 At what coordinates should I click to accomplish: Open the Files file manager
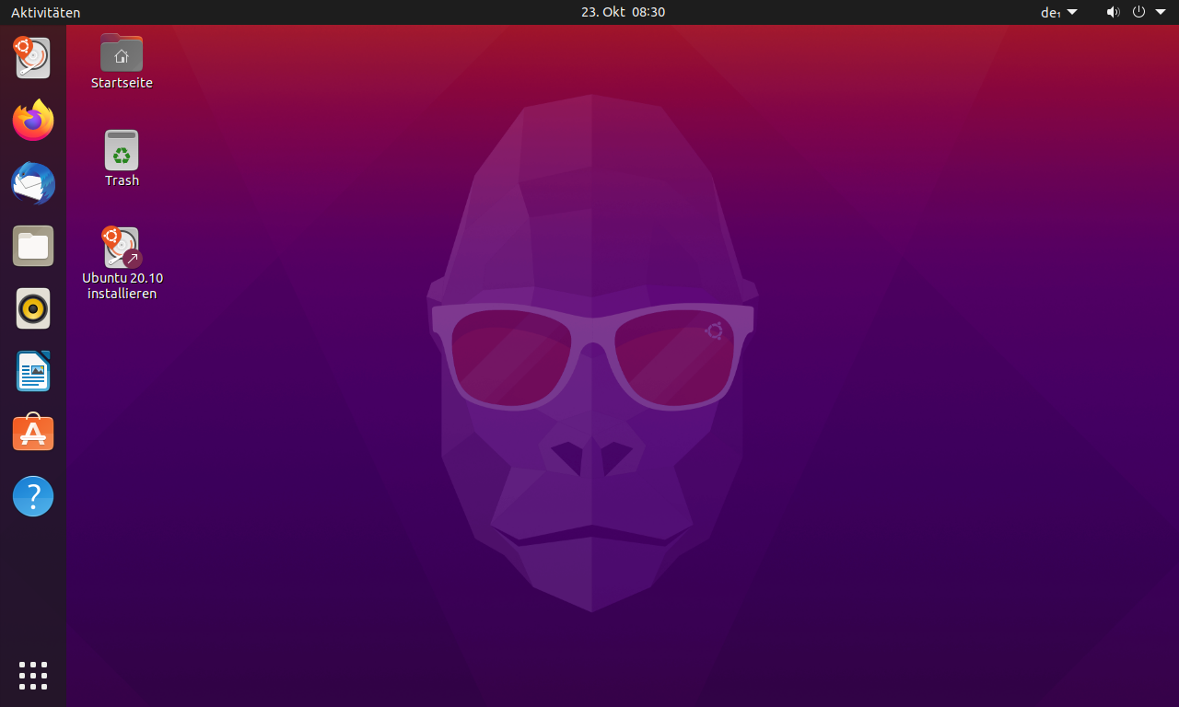click(x=33, y=246)
